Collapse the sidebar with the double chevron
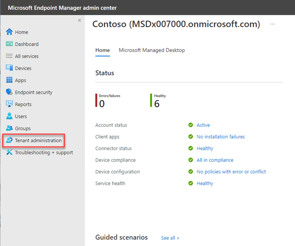 click(80, 20)
